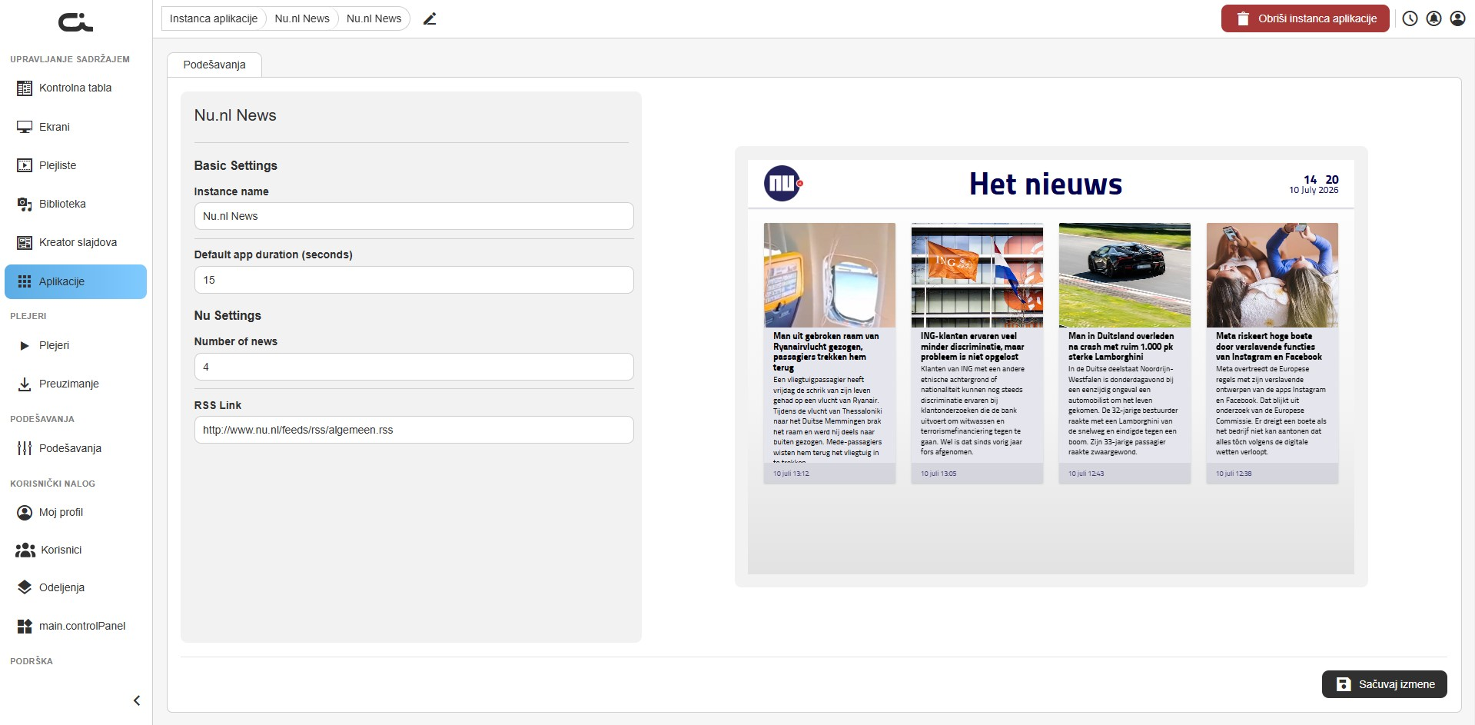Go to Ekrani section

point(75,127)
